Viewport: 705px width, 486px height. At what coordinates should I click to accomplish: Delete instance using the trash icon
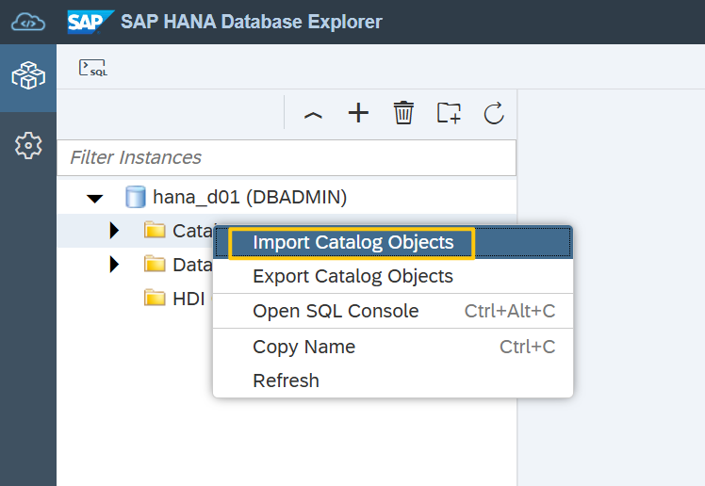click(403, 113)
